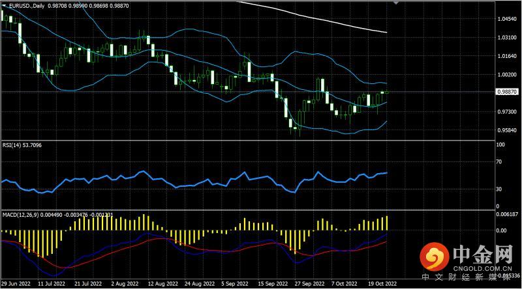Screen dimensions: 522x289
Task: Click the 11 Jul 2022 date label
Action: (x=52, y=284)
